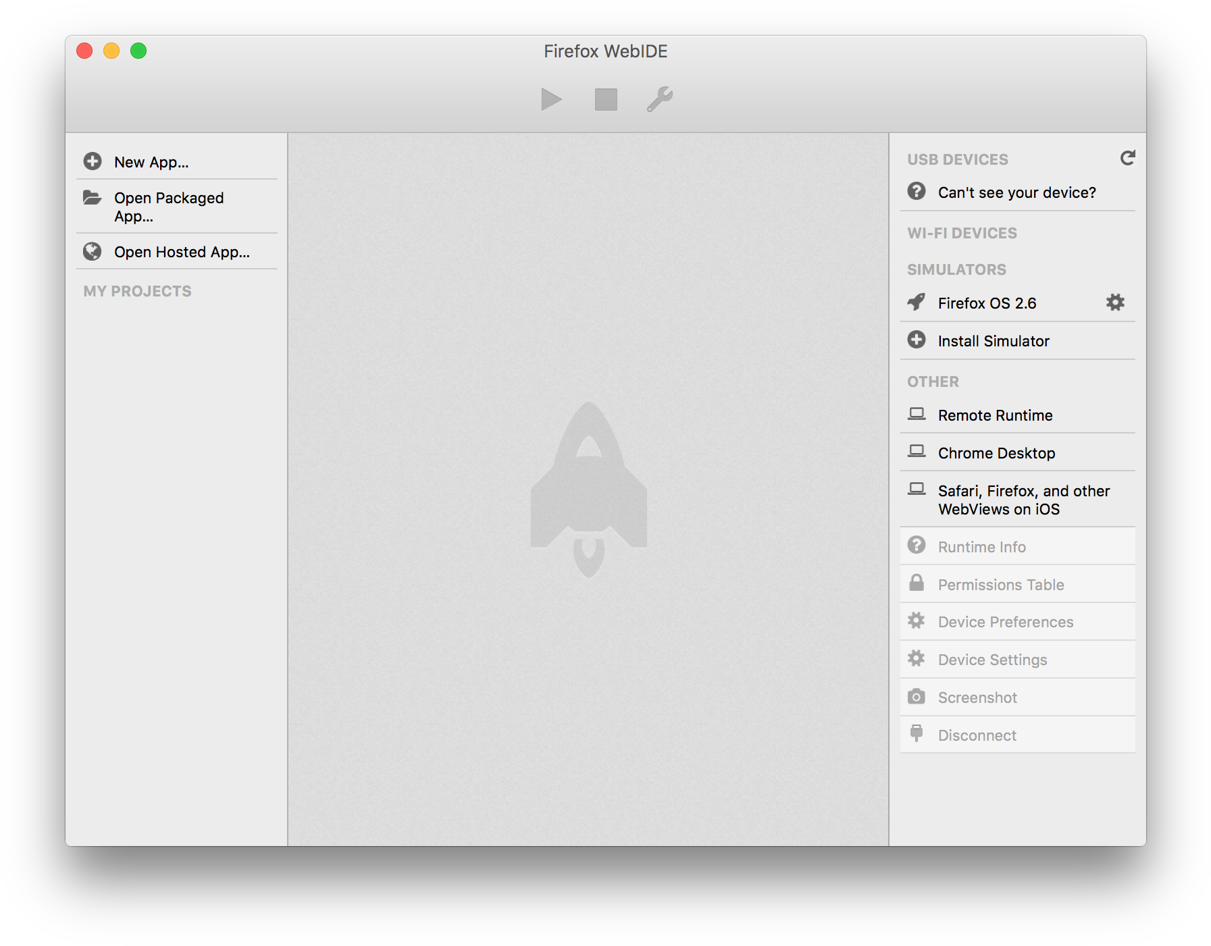The width and height of the screenshot is (1211, 946).
Task: Open the wrench debug tools button
Action: click(x=660, y=99)
